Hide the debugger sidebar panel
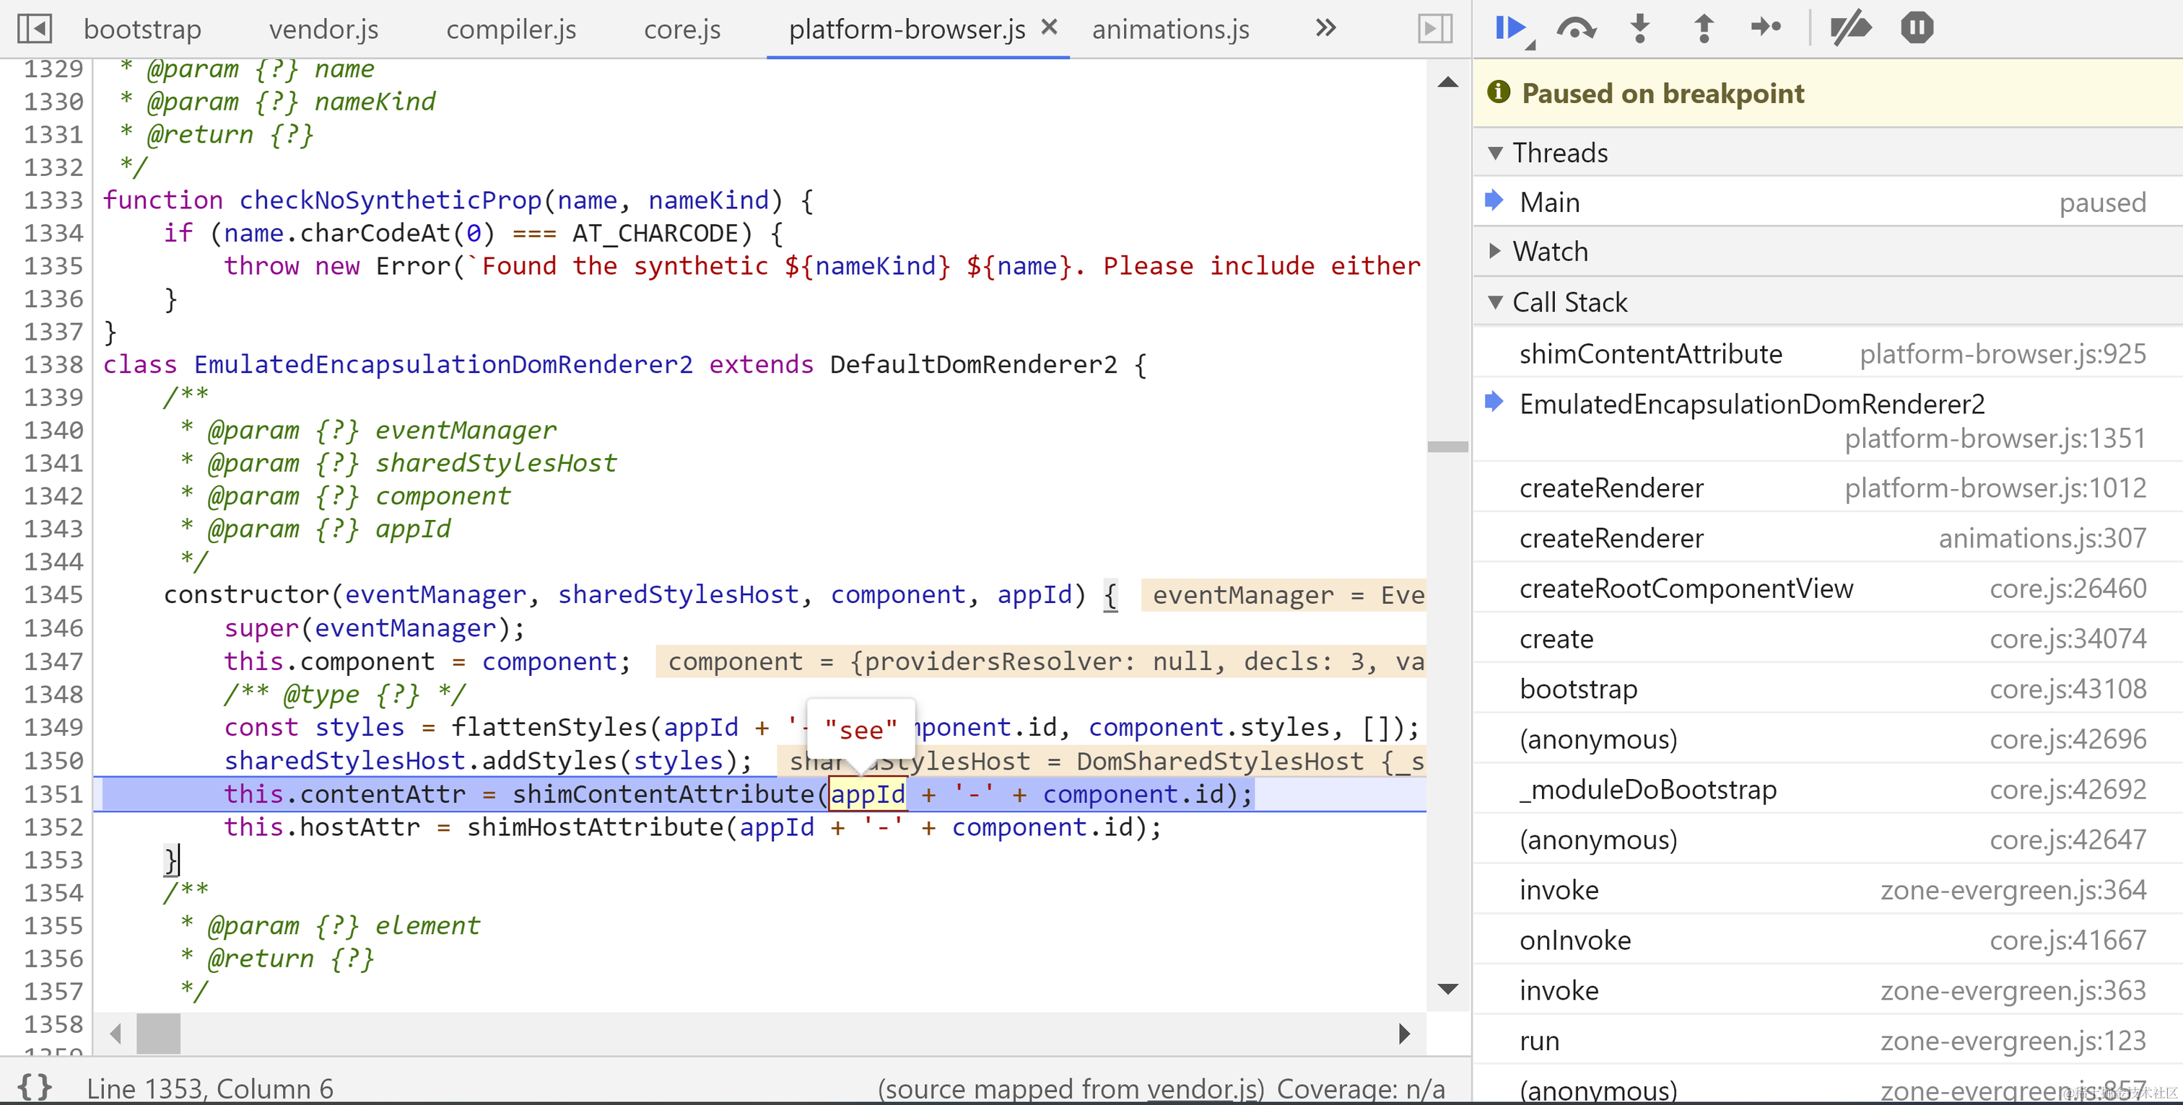The image size is (2183, 1105). click(x=1434, y=28)
